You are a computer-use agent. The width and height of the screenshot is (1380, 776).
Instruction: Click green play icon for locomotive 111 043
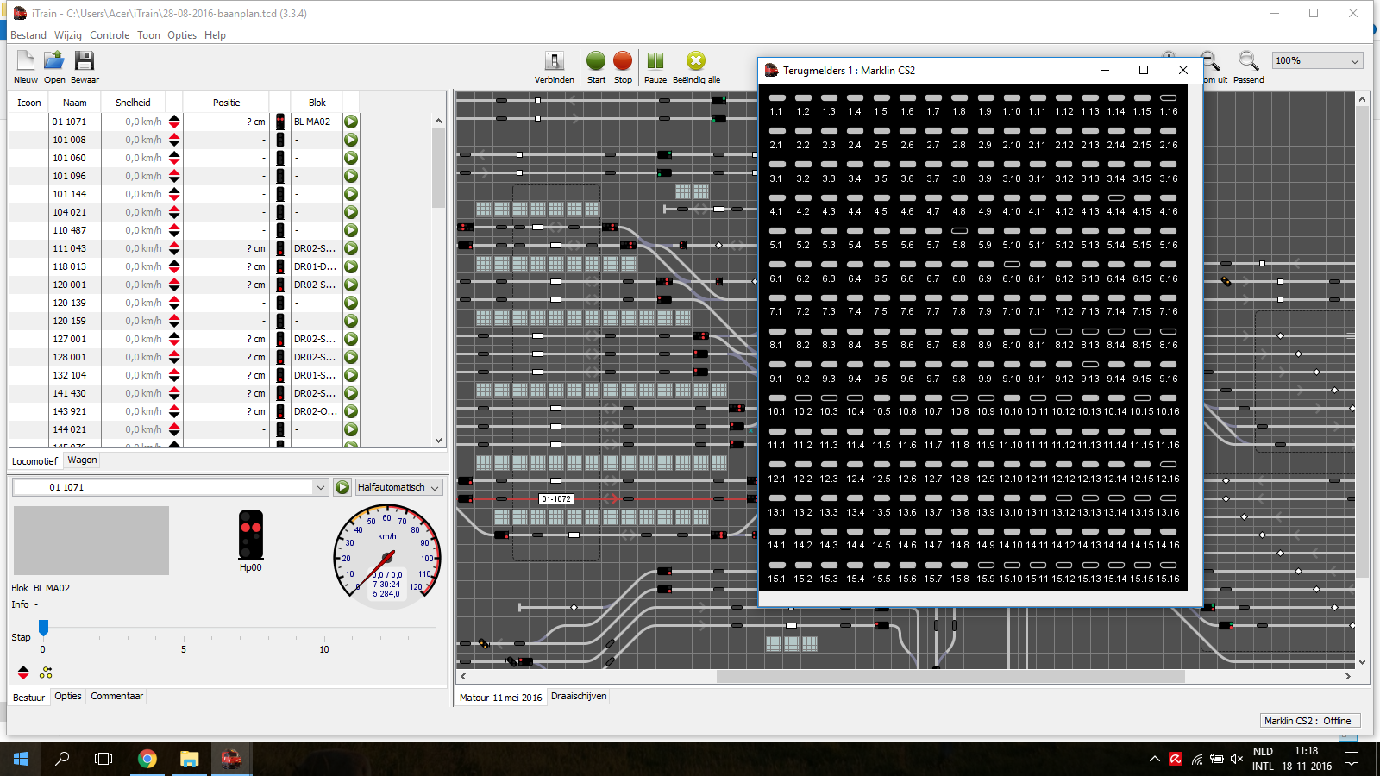(x=351, y=248)
